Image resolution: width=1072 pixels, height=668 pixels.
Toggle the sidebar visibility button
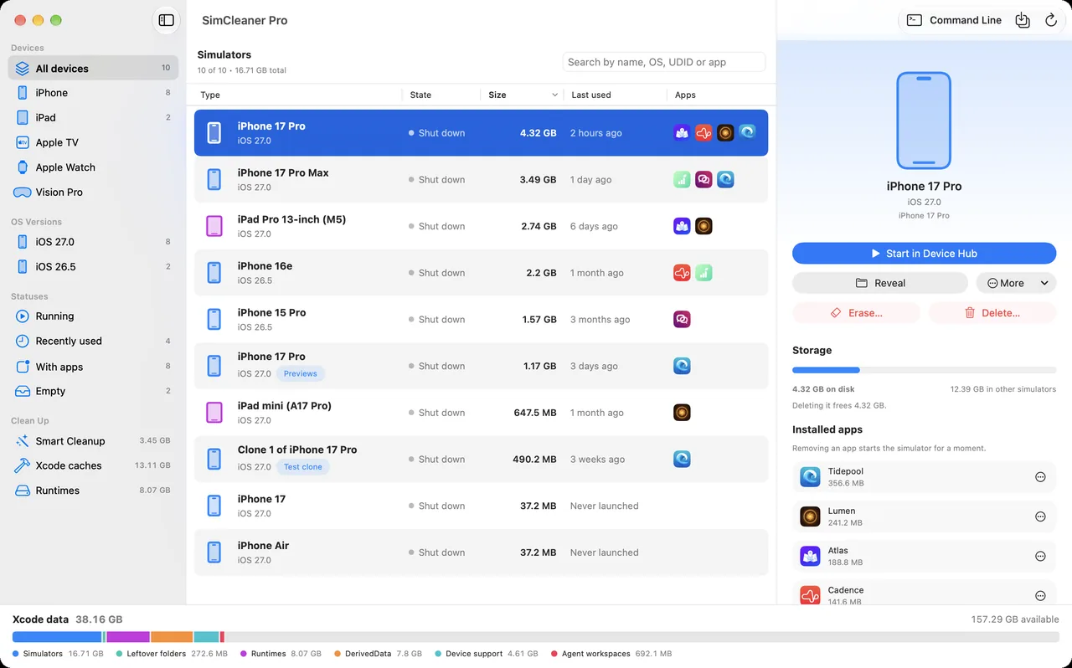(x=166, y=20)
